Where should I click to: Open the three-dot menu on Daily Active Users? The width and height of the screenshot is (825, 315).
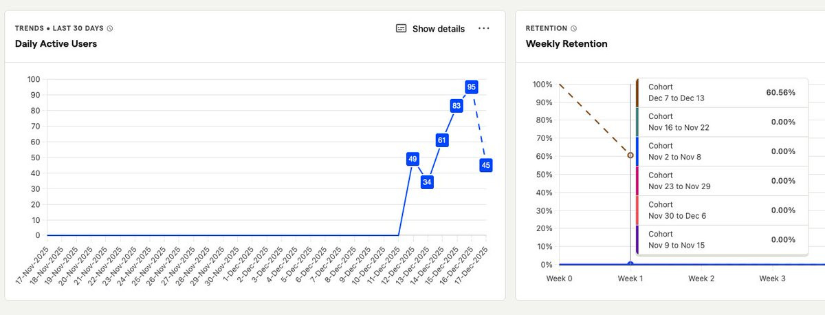(x=484, y=28)
